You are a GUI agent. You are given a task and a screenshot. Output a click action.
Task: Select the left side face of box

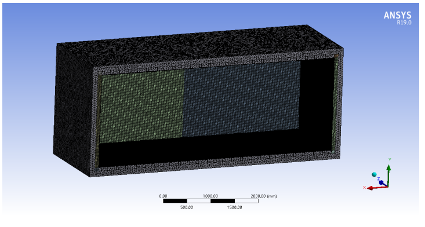[x=73, y=108]
